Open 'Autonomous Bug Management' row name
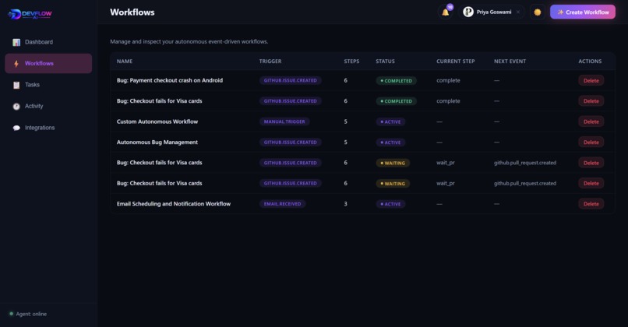Screen dimensions: 628x327 coord(157,142)
